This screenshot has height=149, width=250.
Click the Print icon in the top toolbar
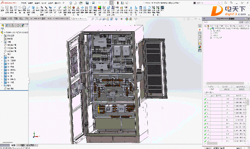(93, 3)
